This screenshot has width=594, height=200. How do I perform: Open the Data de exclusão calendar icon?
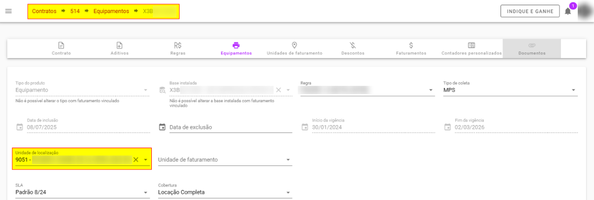tap(162, 127)
